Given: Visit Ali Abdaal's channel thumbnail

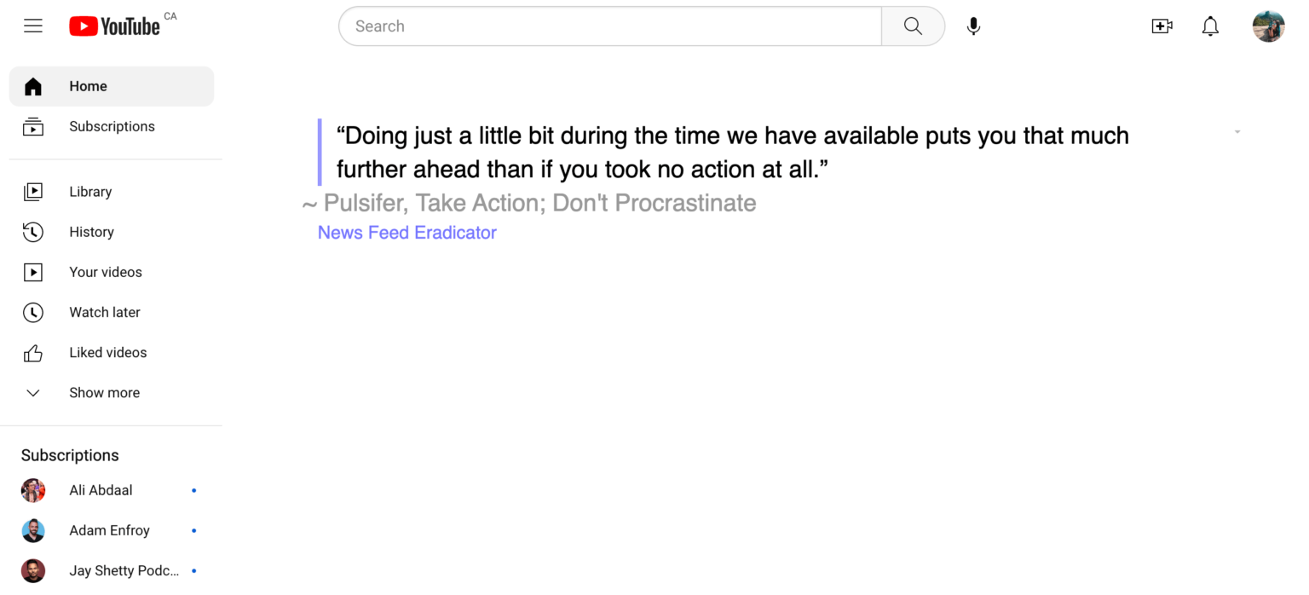Looking at the screenshot, I should [x=32, y=490].
